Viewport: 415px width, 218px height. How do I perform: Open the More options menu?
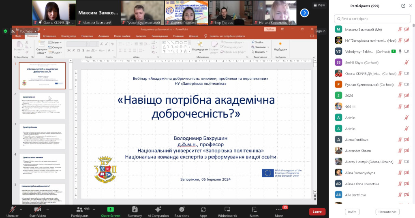click(x=279, y=212)
